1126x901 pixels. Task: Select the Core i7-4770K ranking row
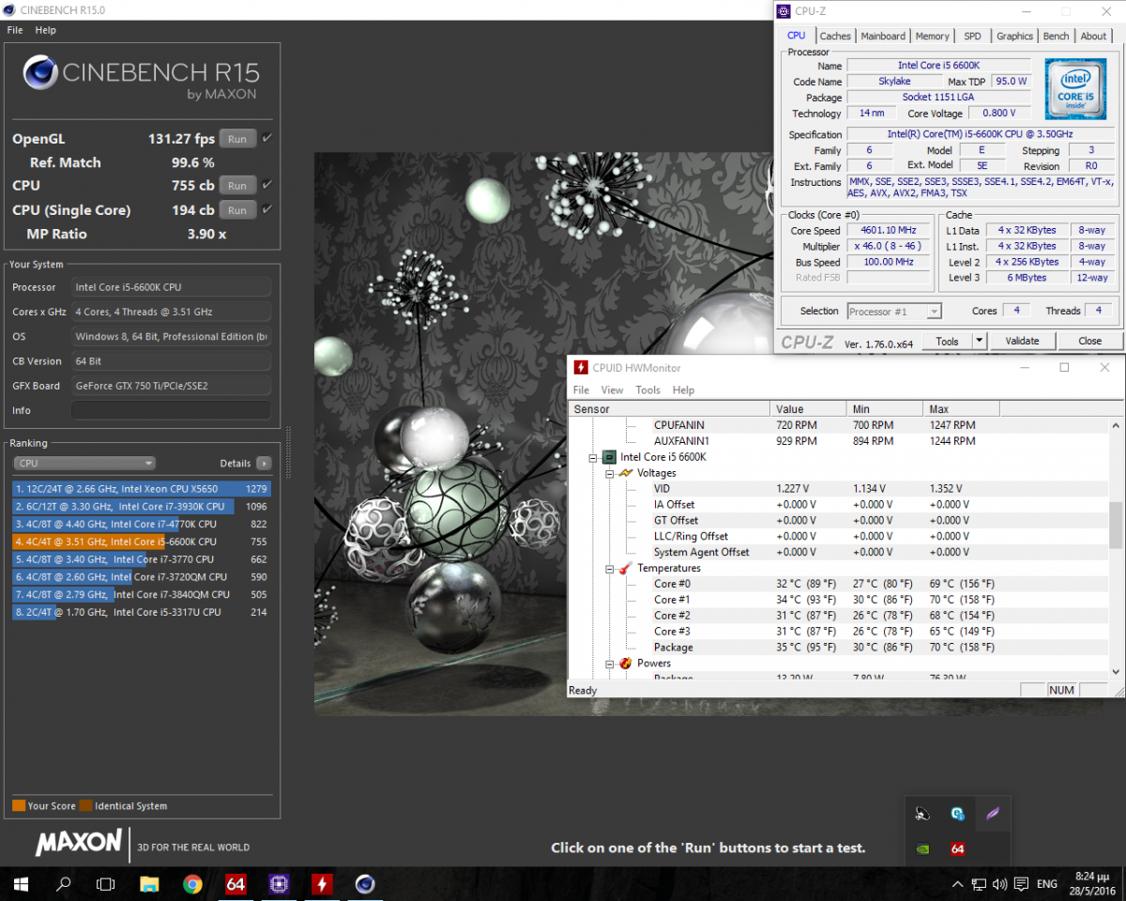click(142, 524)
